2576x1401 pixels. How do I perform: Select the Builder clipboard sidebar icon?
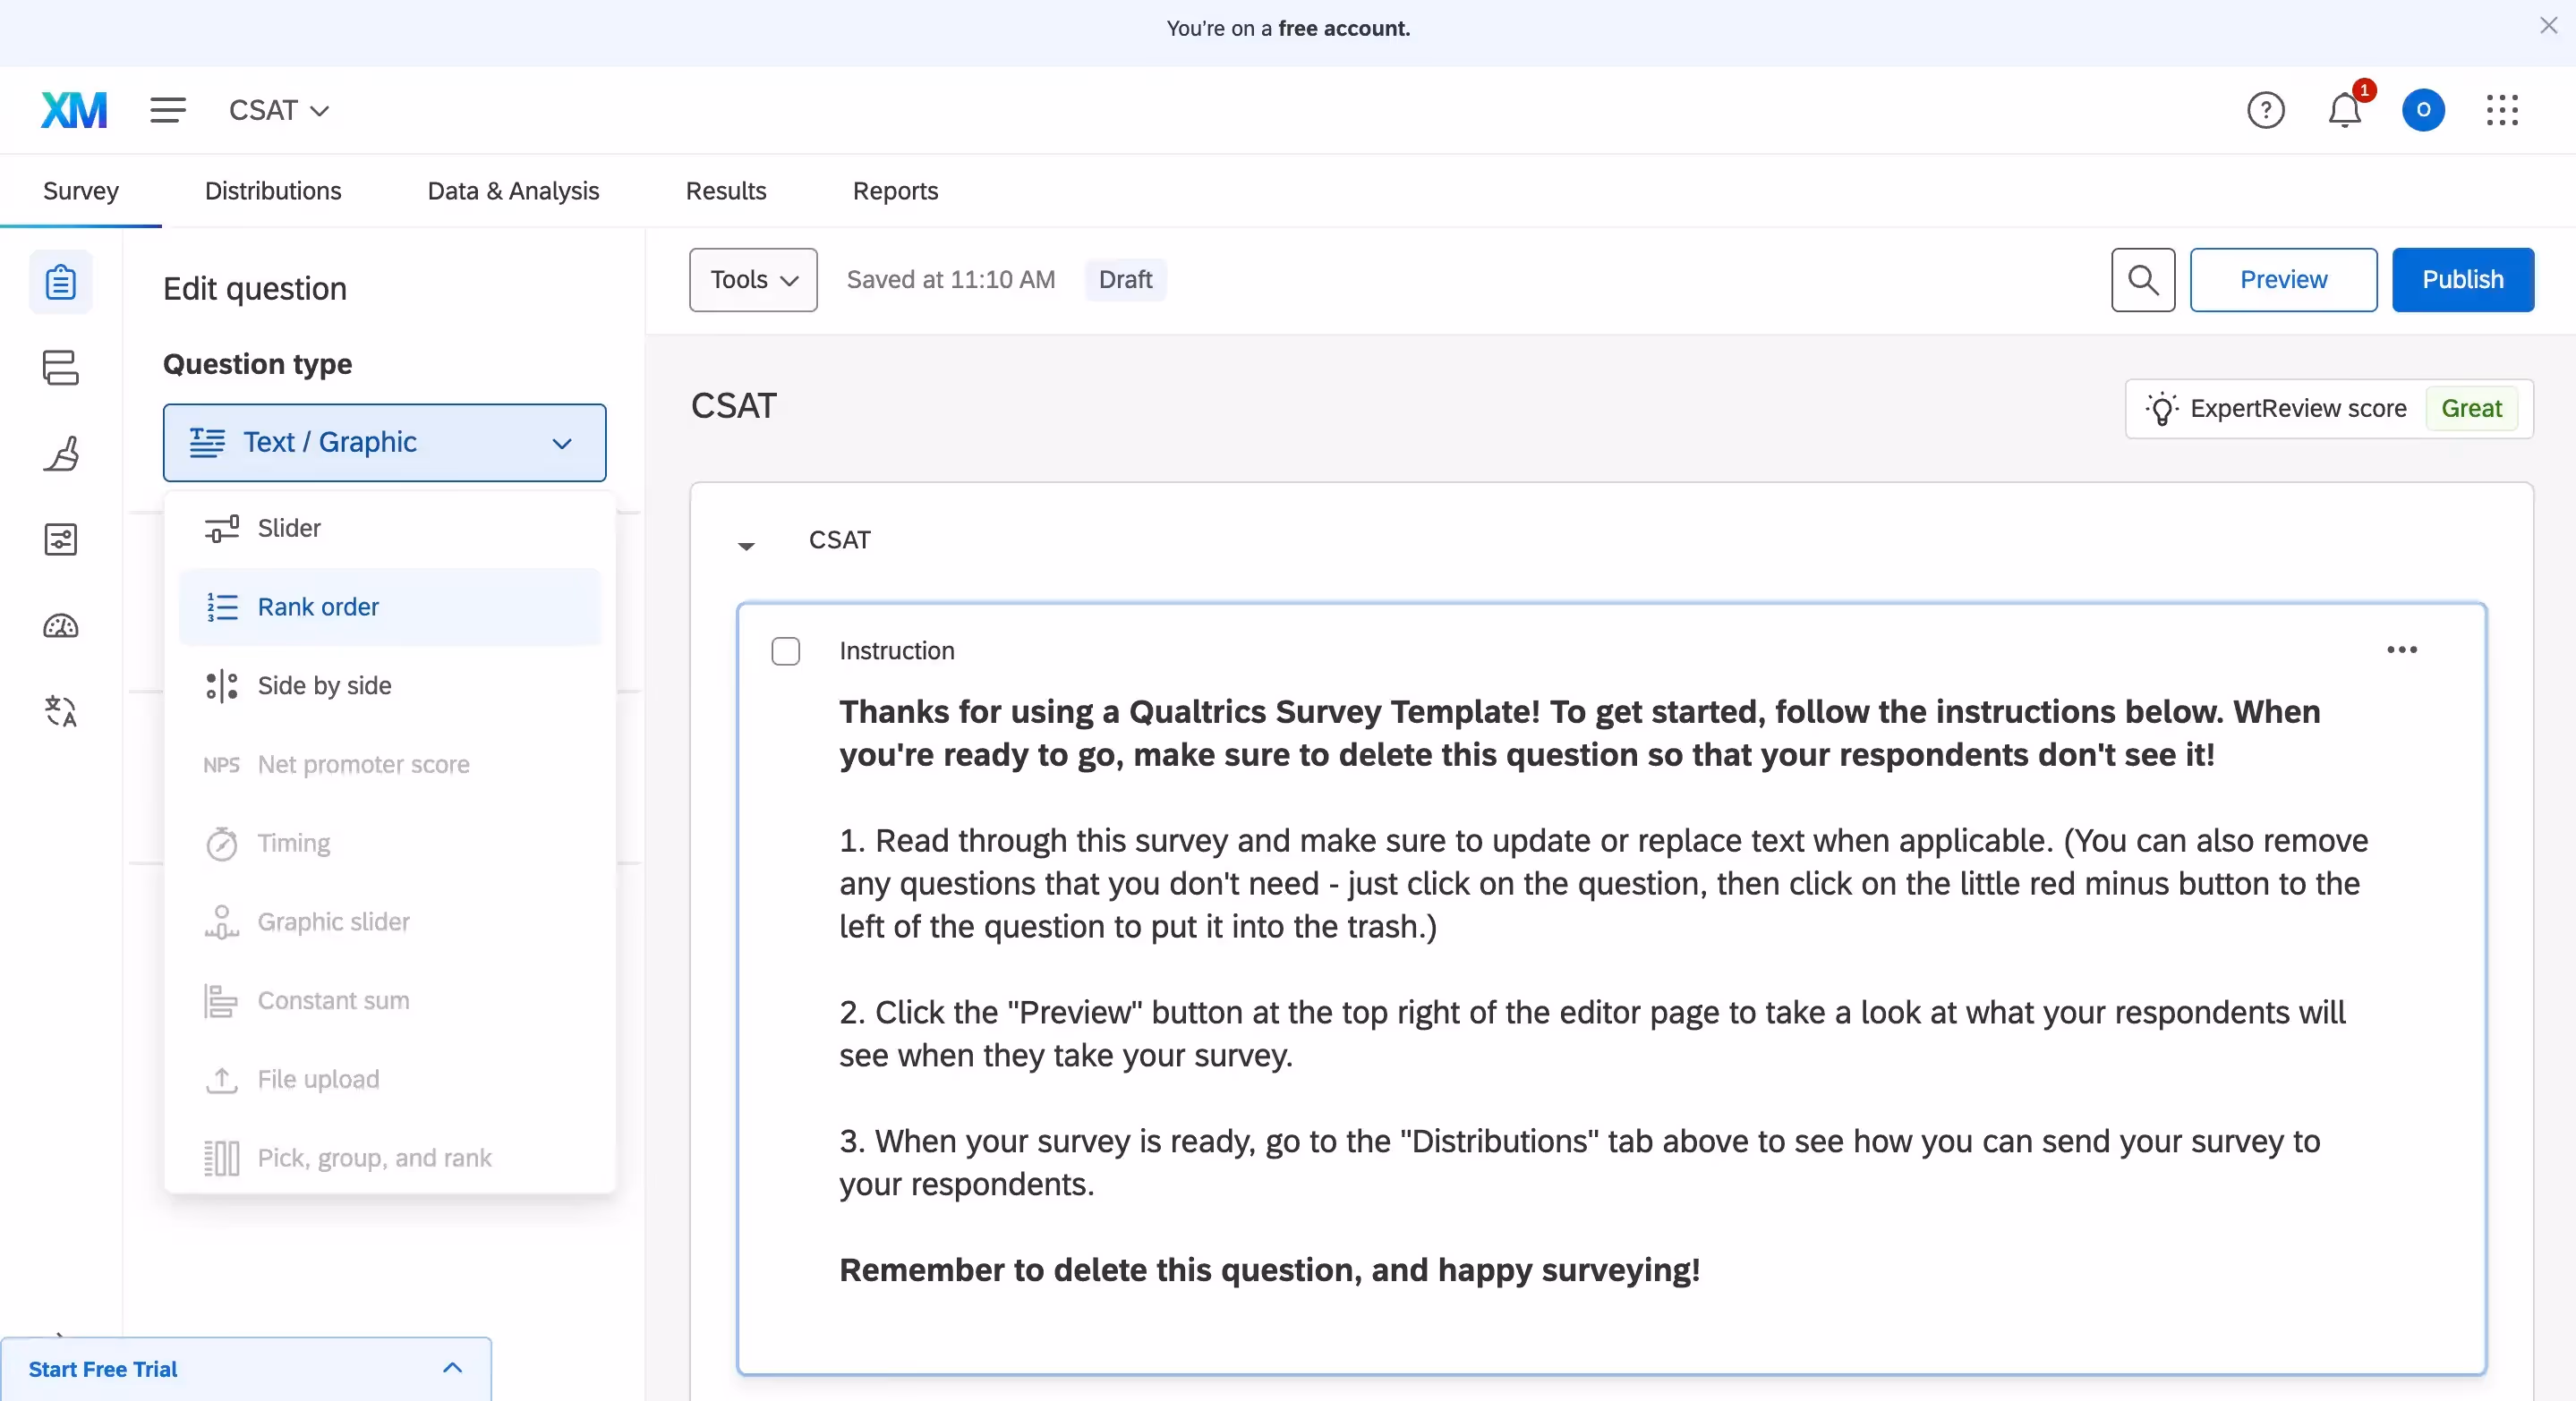pyautogui.click(x=61, y=282)
